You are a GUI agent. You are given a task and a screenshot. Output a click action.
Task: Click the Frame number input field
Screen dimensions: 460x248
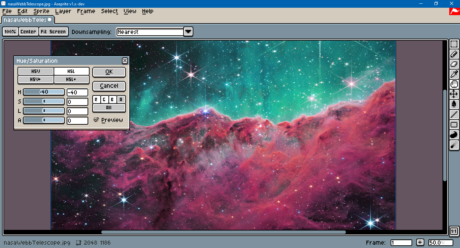click(401, 243)
